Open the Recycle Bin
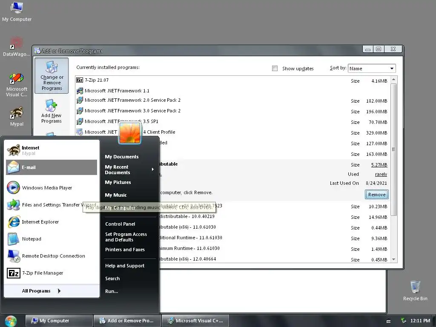This screenshot has width=436, height=327. coord(415,290)
